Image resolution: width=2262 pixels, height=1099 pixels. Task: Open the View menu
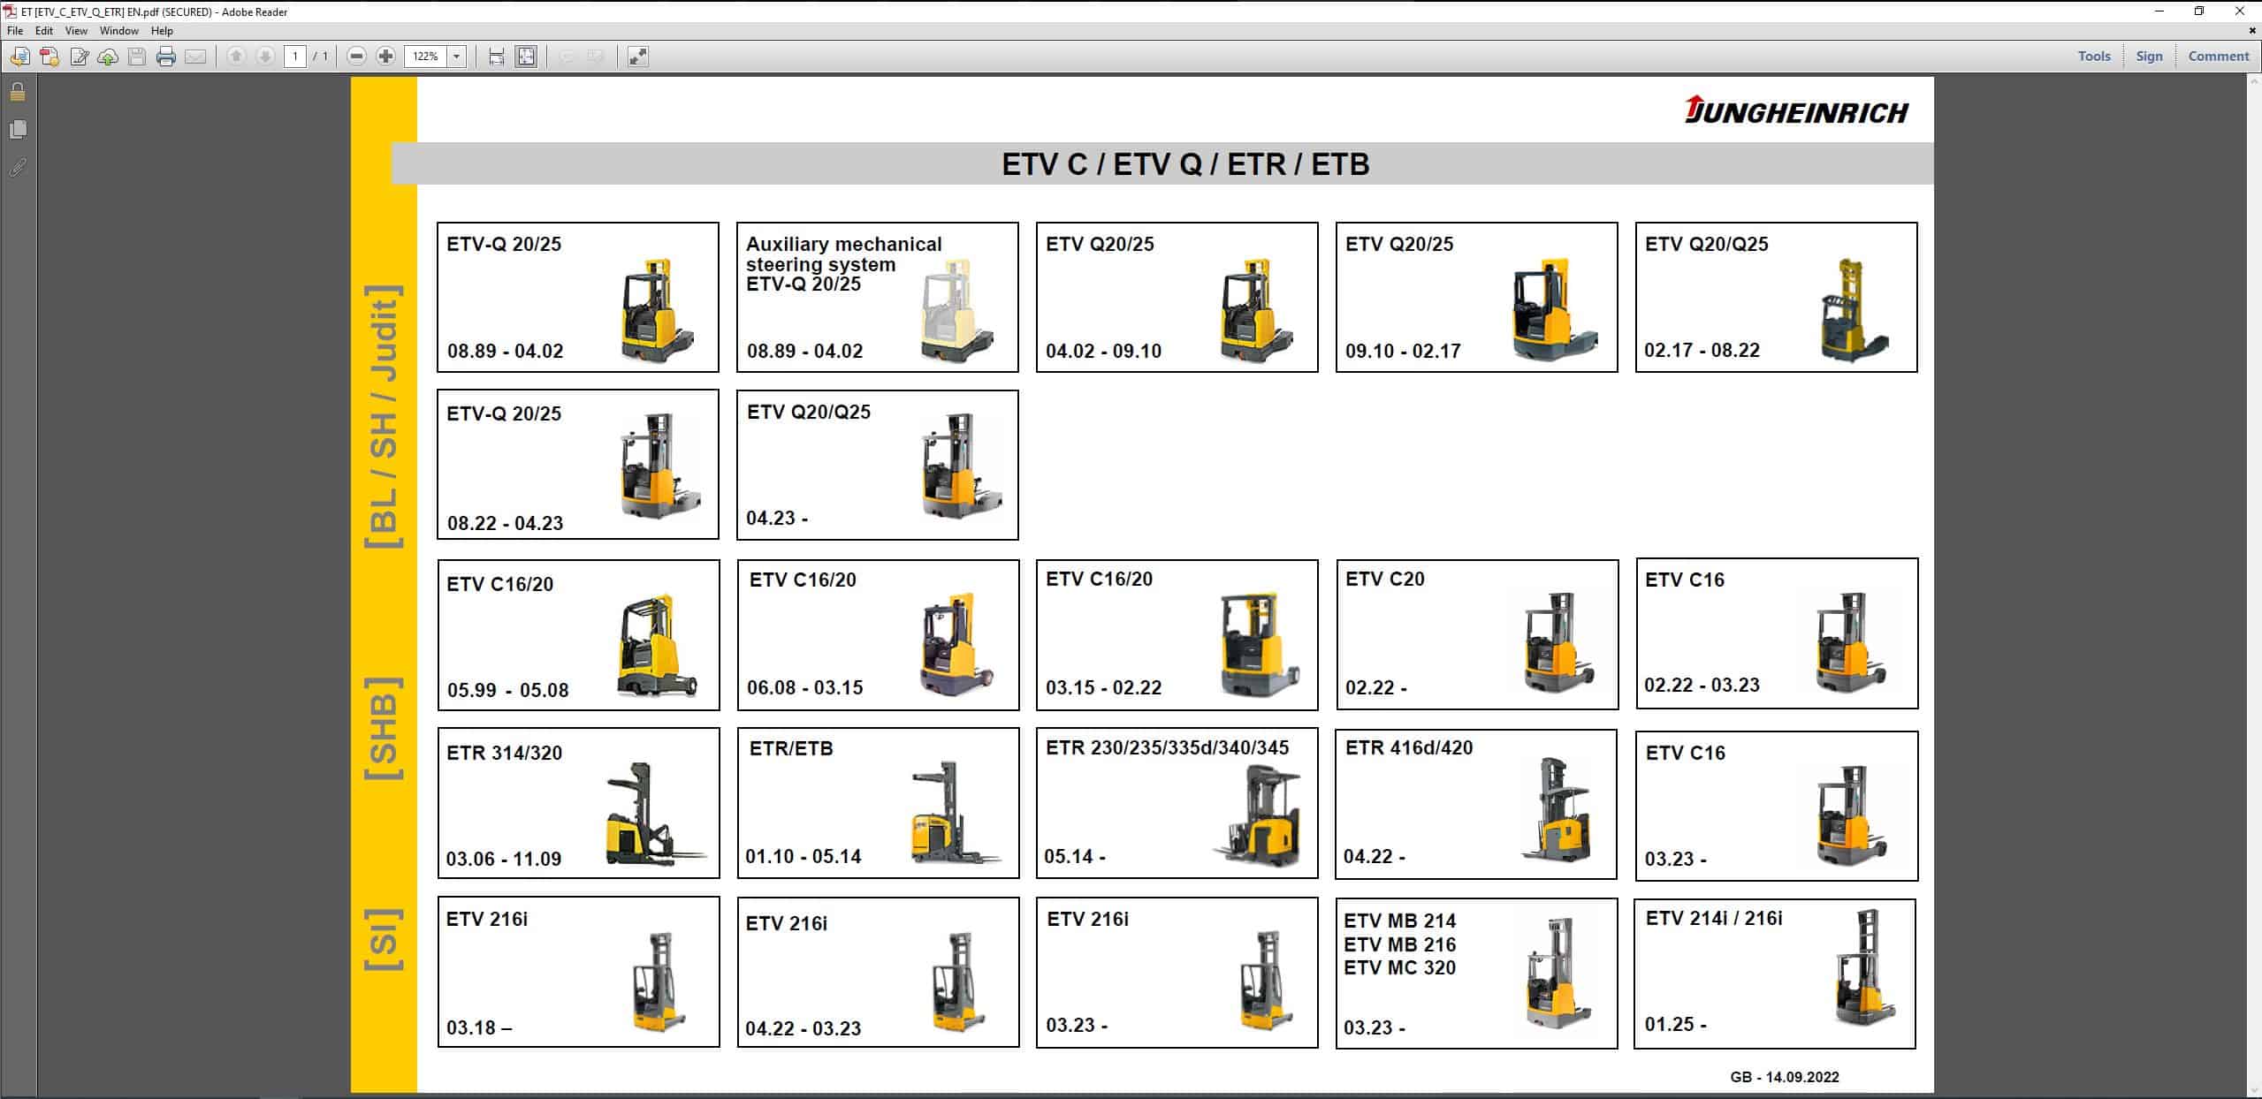tap(76, 30)
